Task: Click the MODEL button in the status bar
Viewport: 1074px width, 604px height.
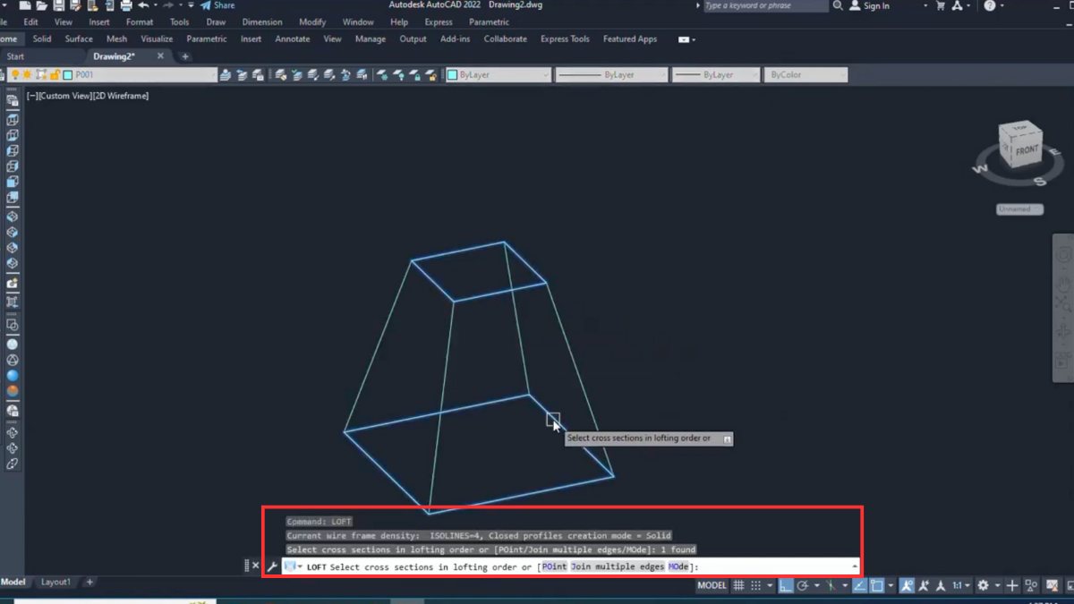Action: [710, 585]
